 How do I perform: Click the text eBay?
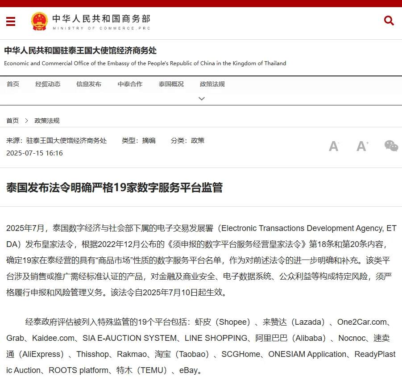[188, 370]
